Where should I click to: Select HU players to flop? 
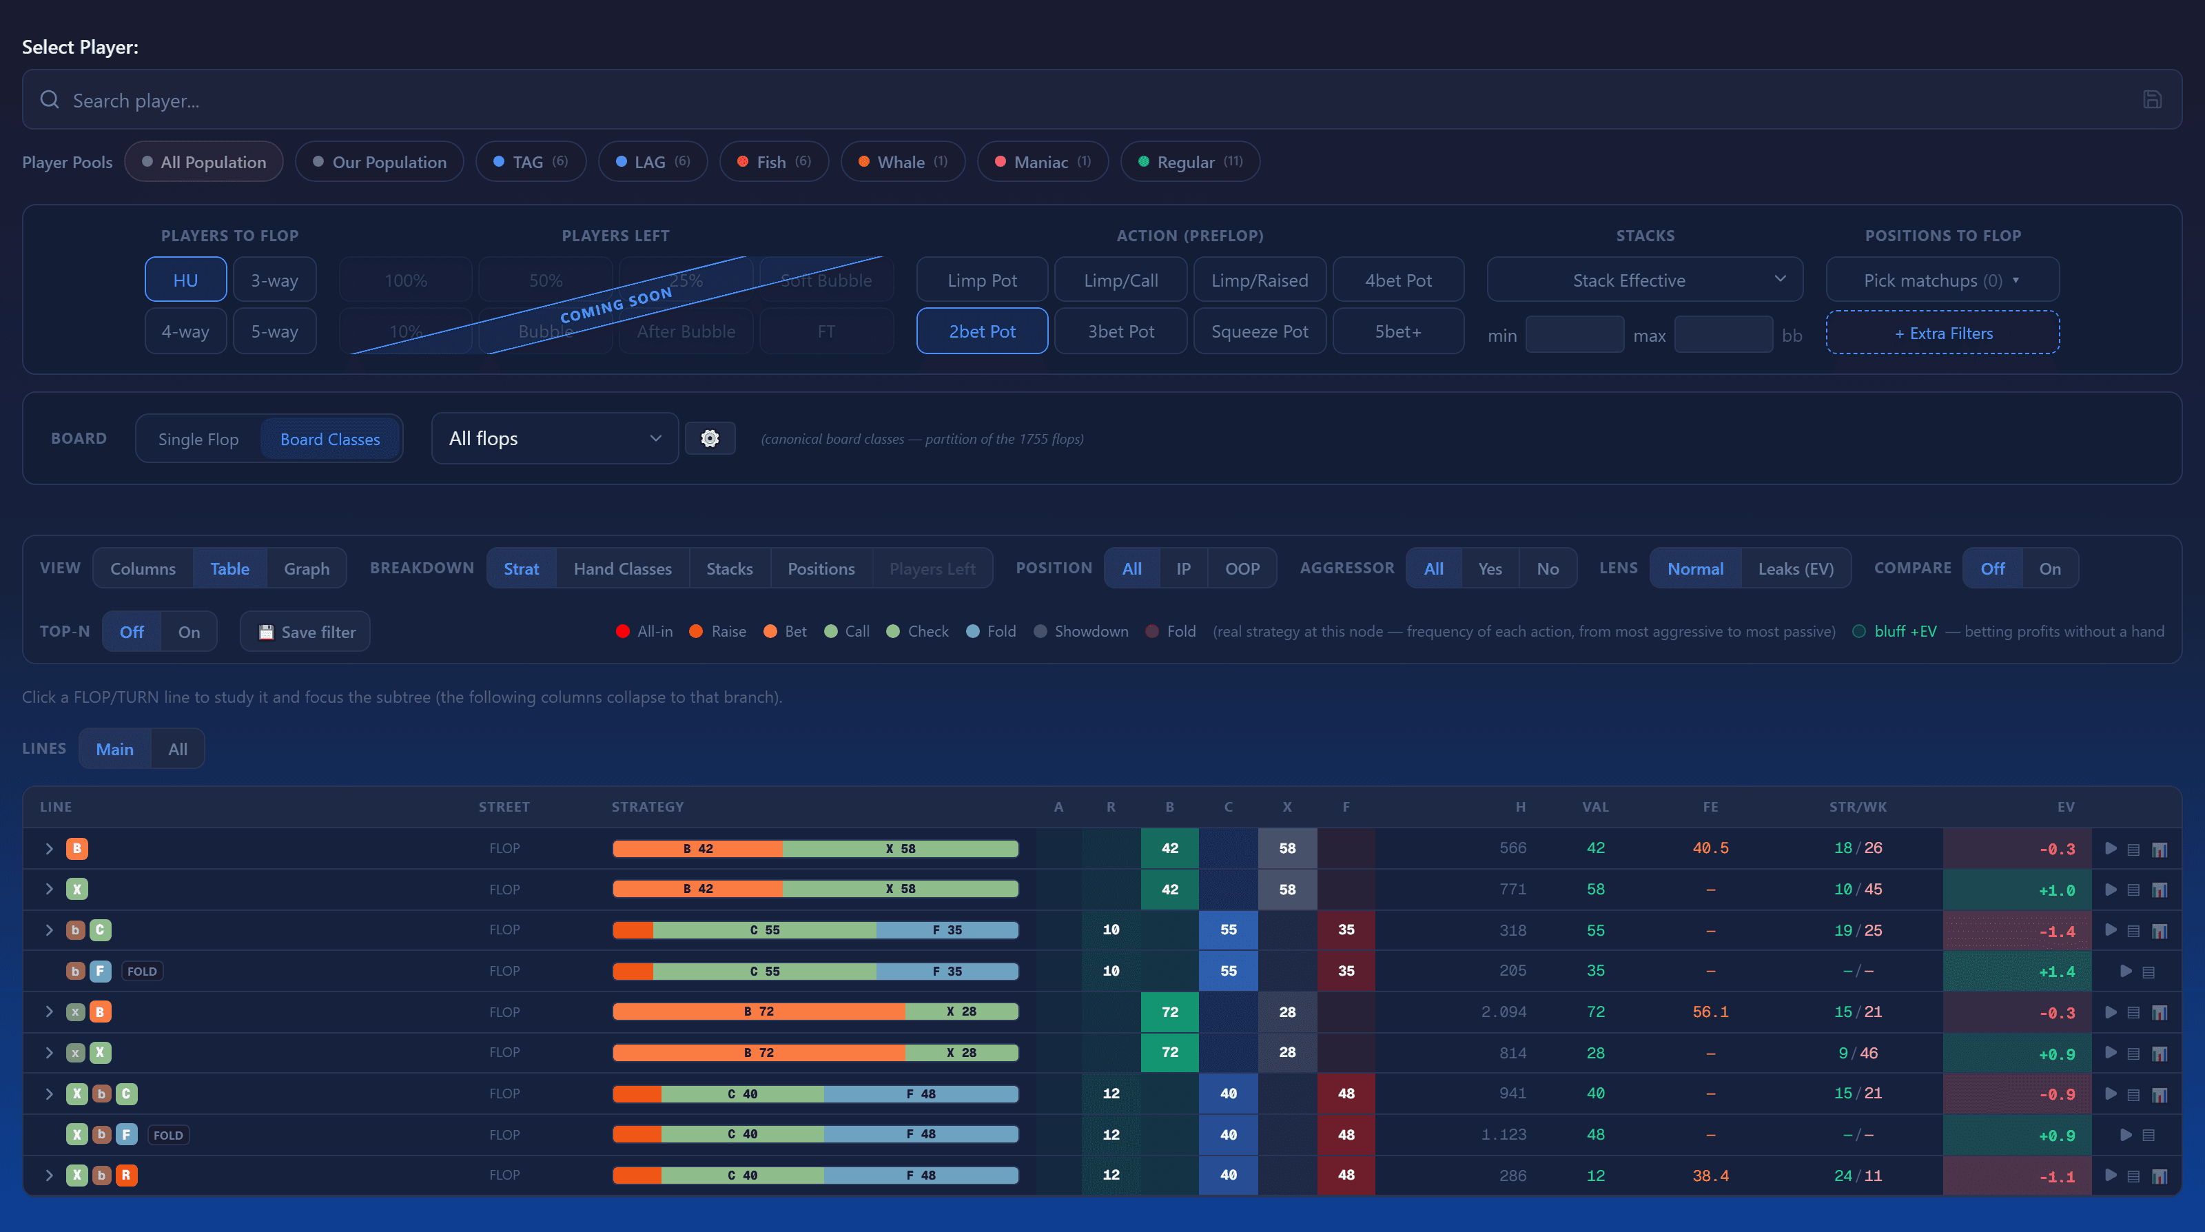coord(186,280)
